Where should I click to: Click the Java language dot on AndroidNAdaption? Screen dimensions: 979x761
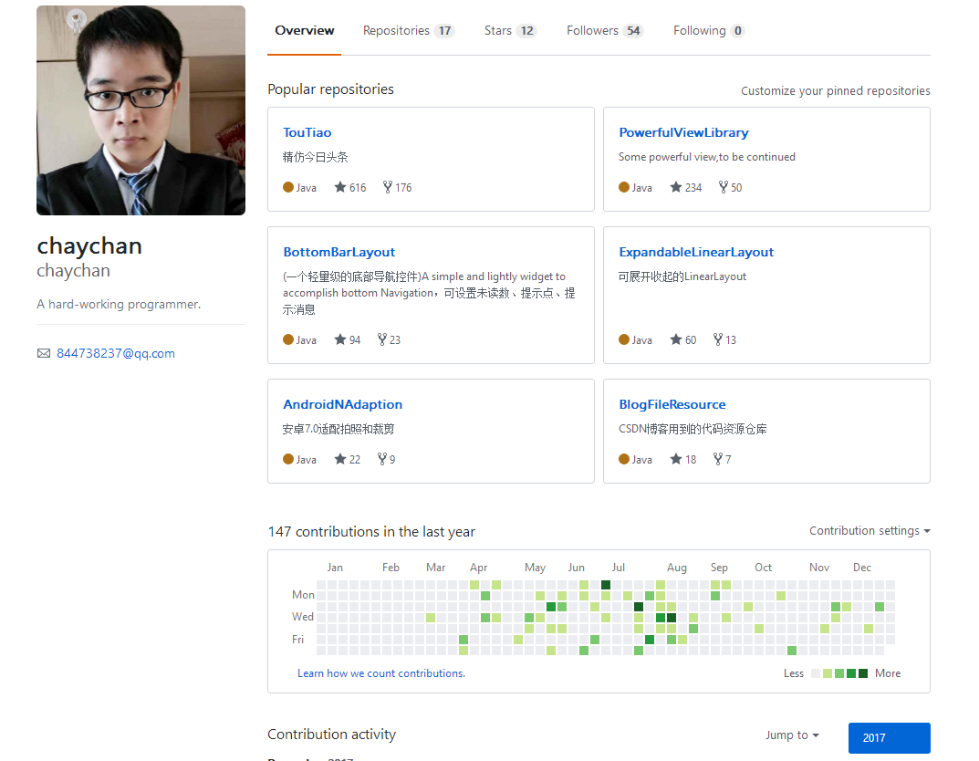(287, 459)
